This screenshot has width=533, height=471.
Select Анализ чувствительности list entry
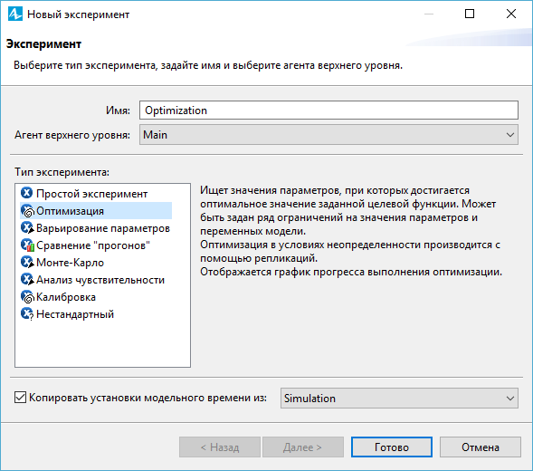pos(100,280)
